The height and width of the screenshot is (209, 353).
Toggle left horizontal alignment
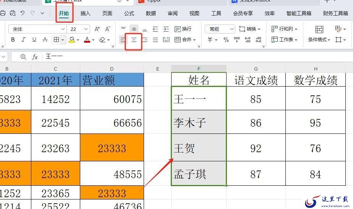point(123,40)
